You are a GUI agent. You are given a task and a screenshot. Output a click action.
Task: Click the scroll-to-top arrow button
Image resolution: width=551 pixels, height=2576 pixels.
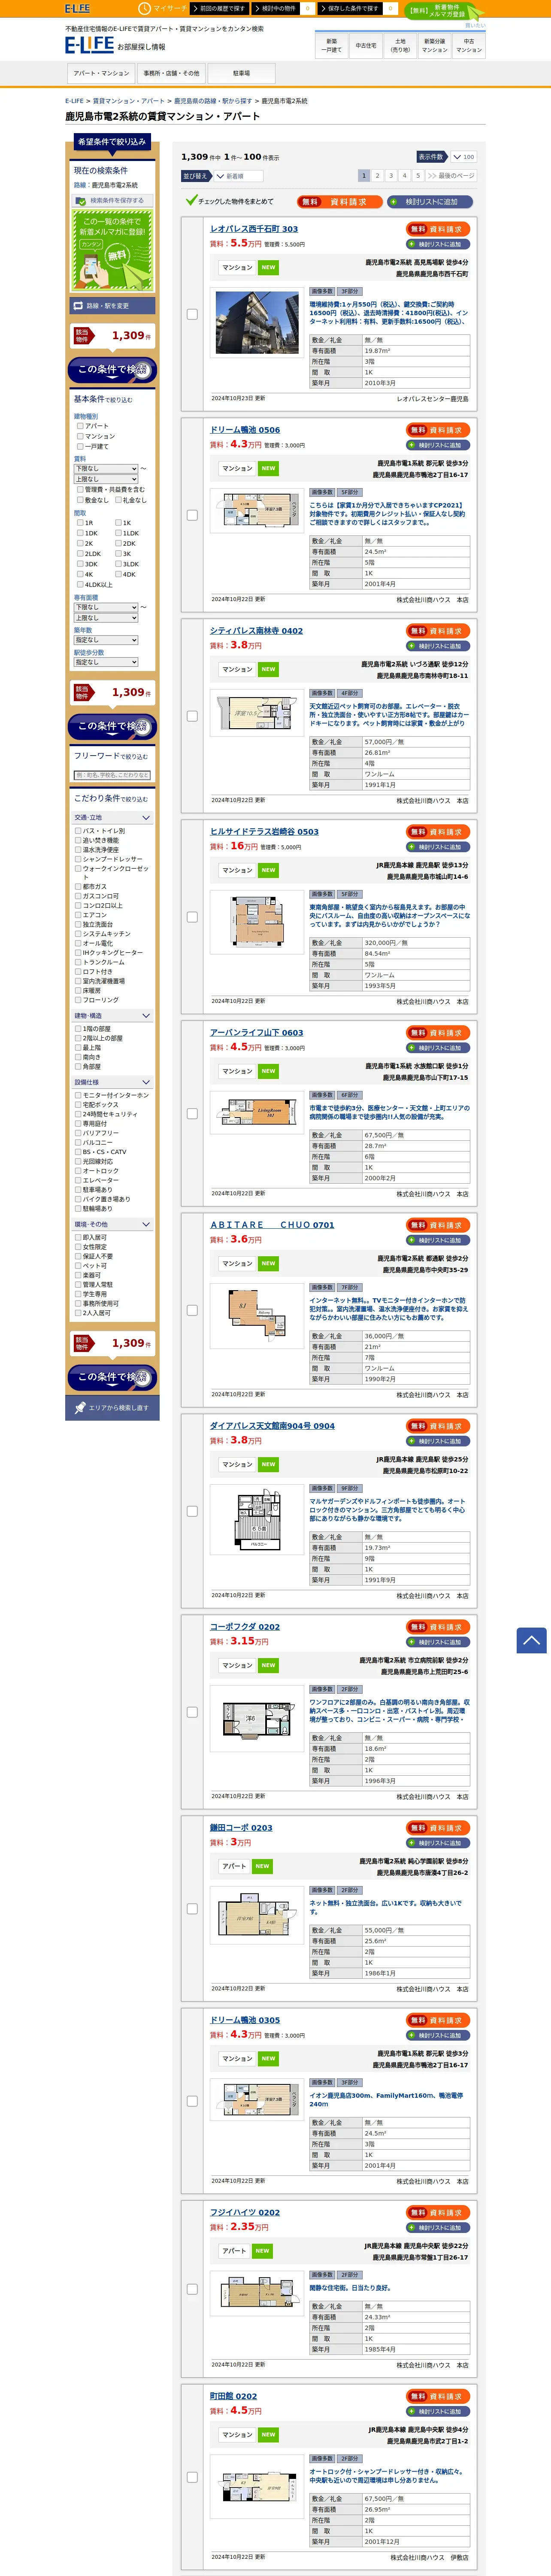pos(531,1640)
